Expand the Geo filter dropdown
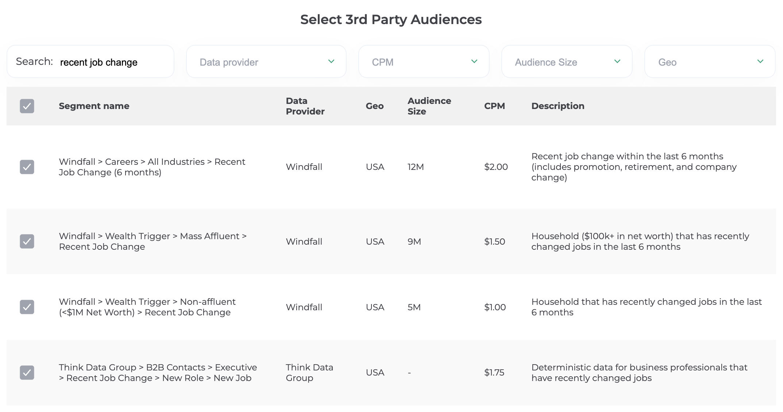The height and width of the screenshot is (412, 783). click(x=710, y=62)
